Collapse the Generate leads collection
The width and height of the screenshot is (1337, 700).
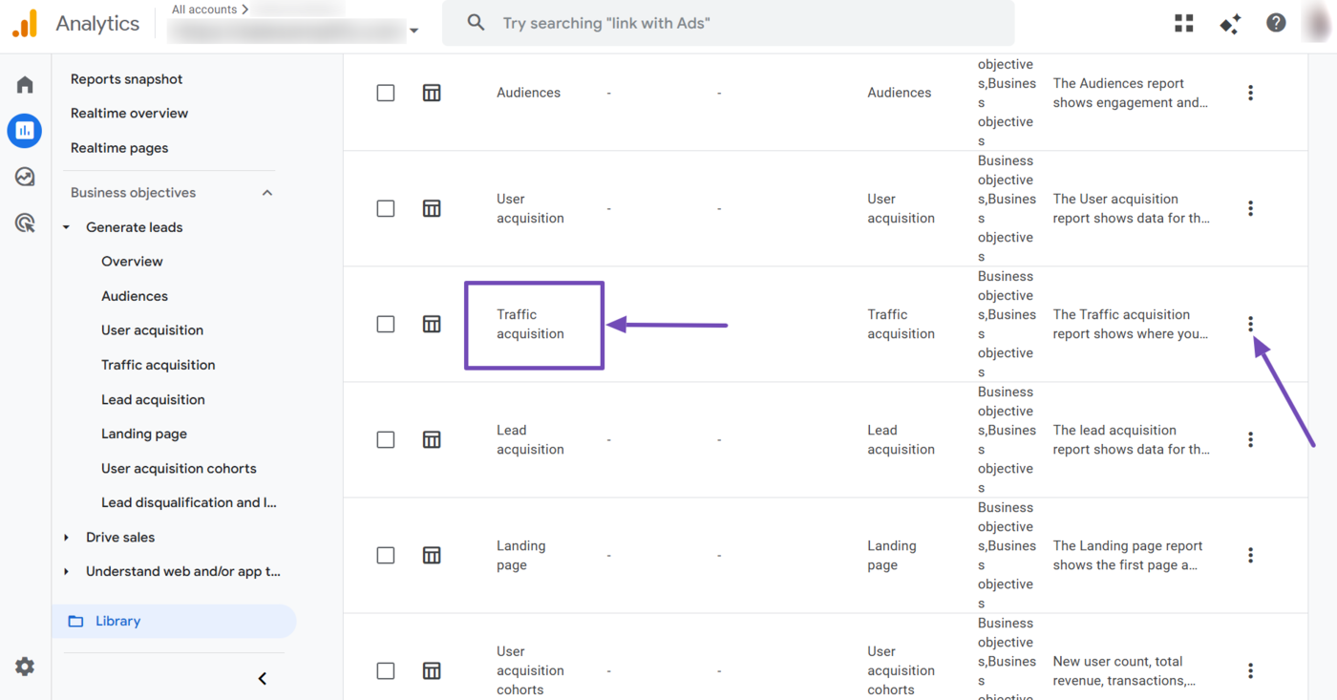65,227
